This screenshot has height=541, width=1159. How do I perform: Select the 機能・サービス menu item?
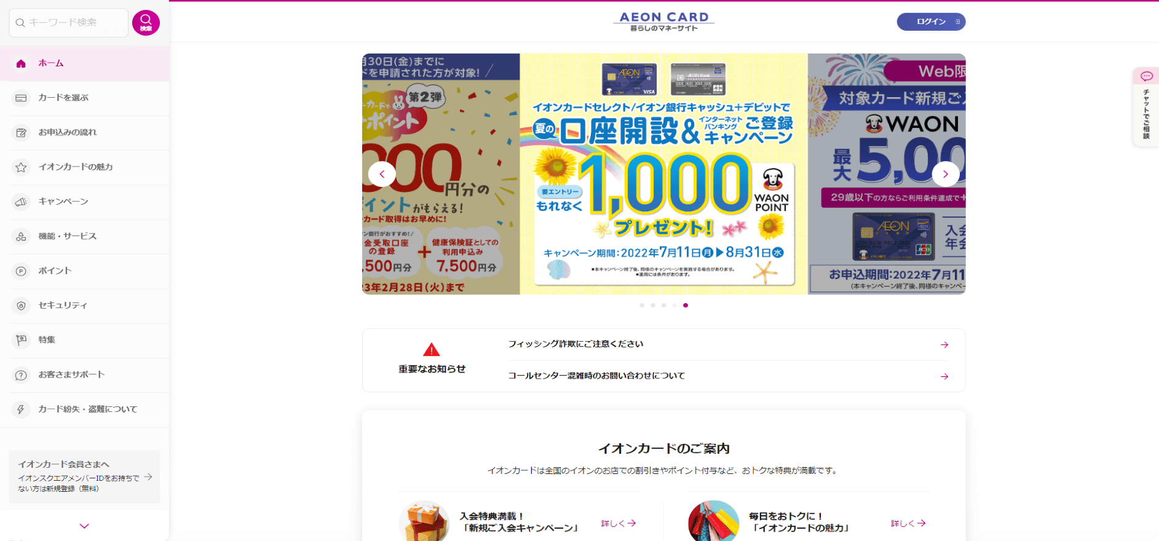[84, 236]
